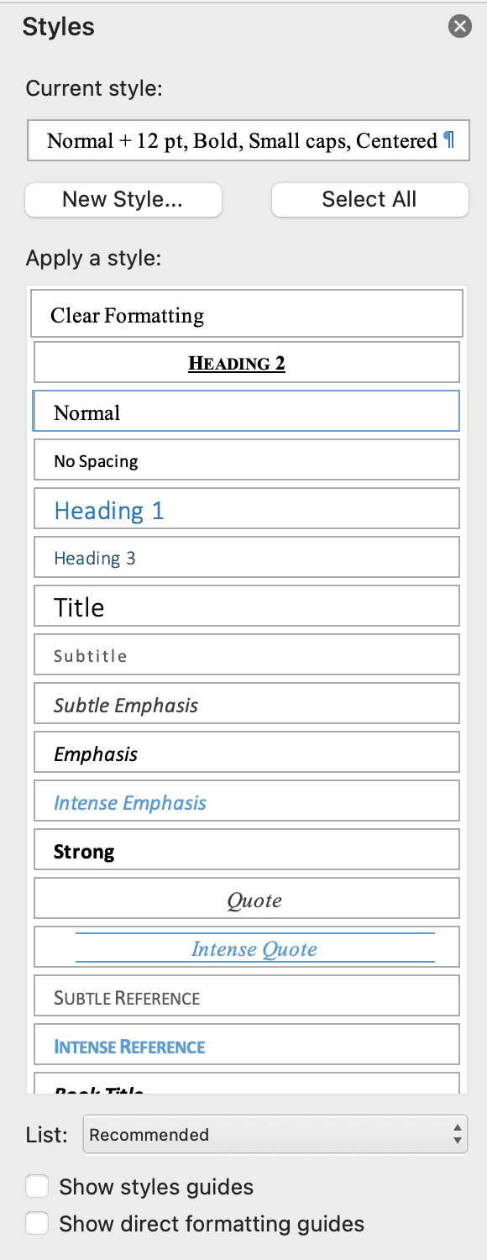Apply the Intense Reference style
The image size is (487, 1260).
[246, 1046]
